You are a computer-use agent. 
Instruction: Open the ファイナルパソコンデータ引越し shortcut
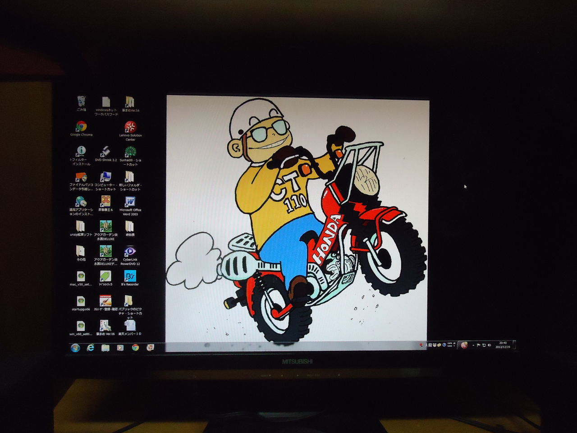pyautogui.click(x=81, y=181)
